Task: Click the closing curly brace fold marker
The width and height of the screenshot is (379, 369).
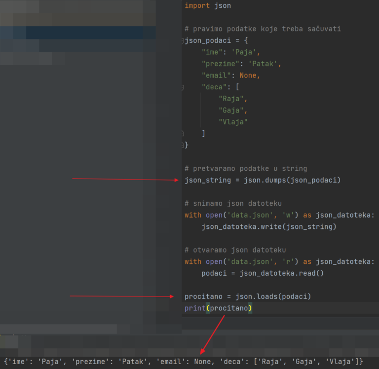Action: [183, 145]
